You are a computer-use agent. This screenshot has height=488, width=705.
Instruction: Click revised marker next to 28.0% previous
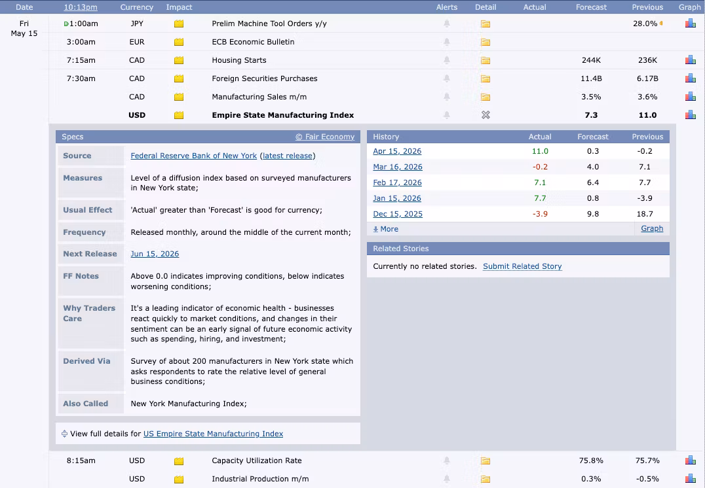(x=661, y=23)
